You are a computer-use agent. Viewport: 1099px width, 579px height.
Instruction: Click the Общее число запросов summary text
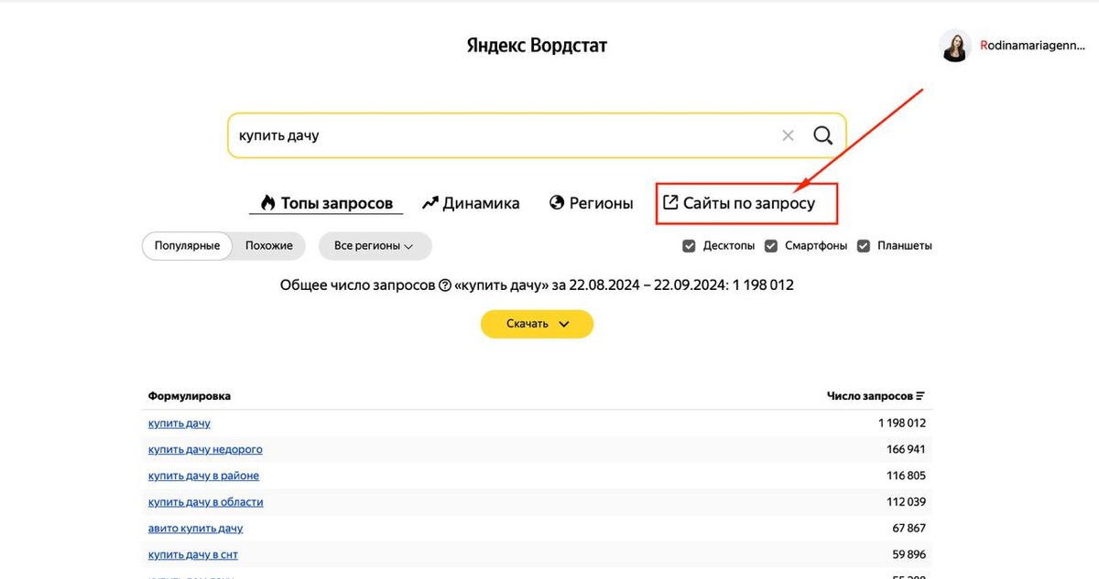point(537,285)
